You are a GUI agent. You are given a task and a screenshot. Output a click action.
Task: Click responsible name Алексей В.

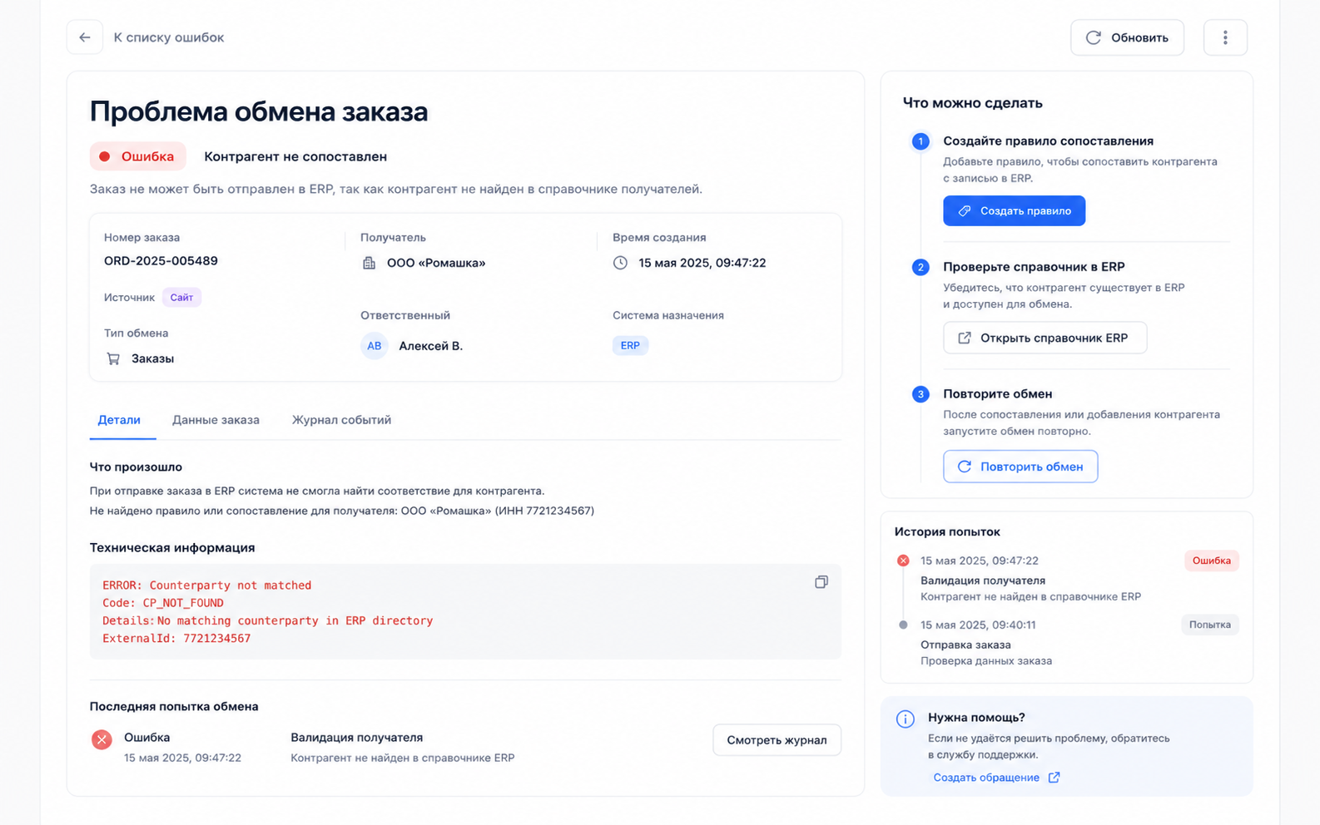[430, 346]
